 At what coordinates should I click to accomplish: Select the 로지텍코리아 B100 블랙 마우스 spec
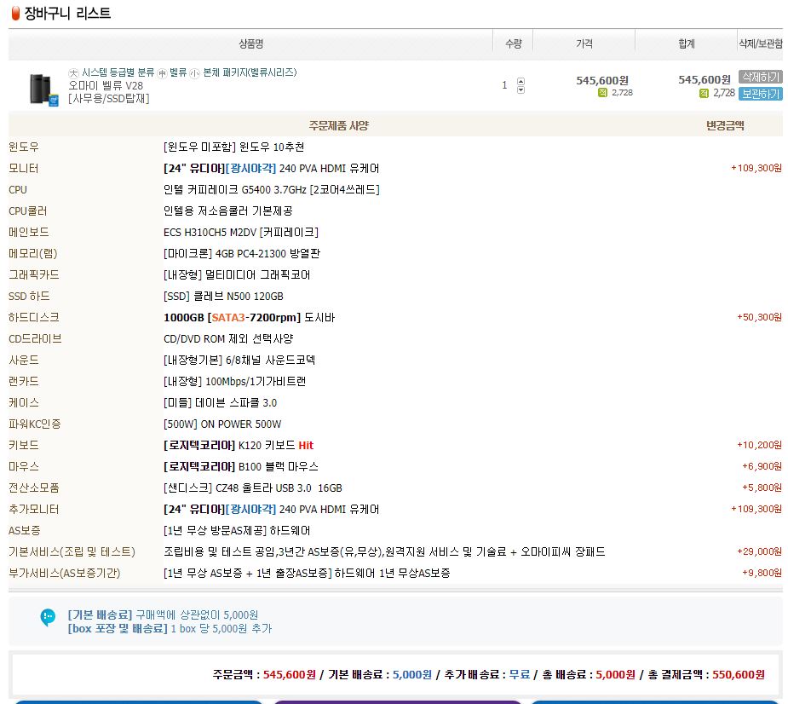pos(241,467)
